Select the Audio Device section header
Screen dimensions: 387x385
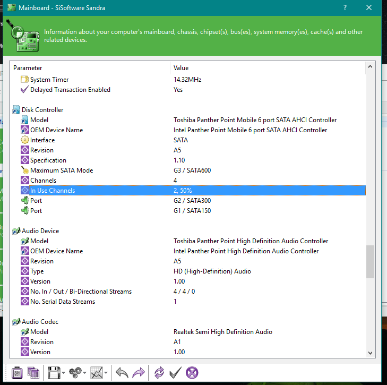[40, 231]
